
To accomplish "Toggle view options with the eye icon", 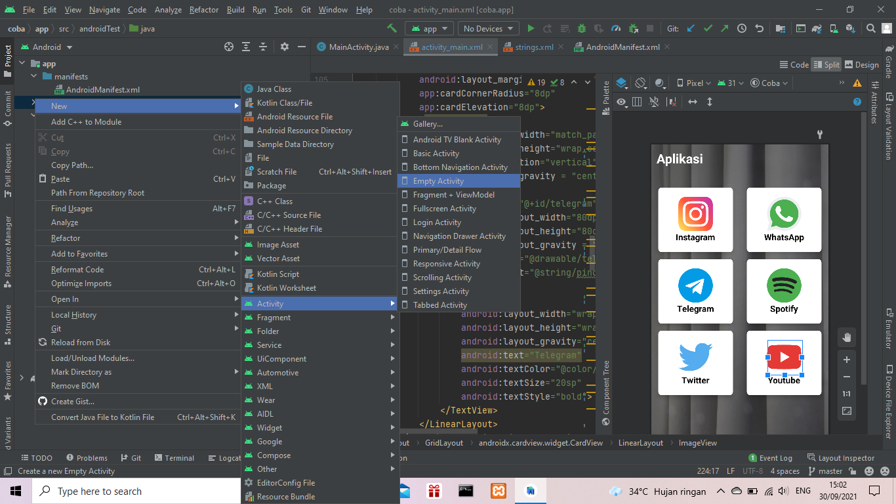I will click(x=621, y=102).
